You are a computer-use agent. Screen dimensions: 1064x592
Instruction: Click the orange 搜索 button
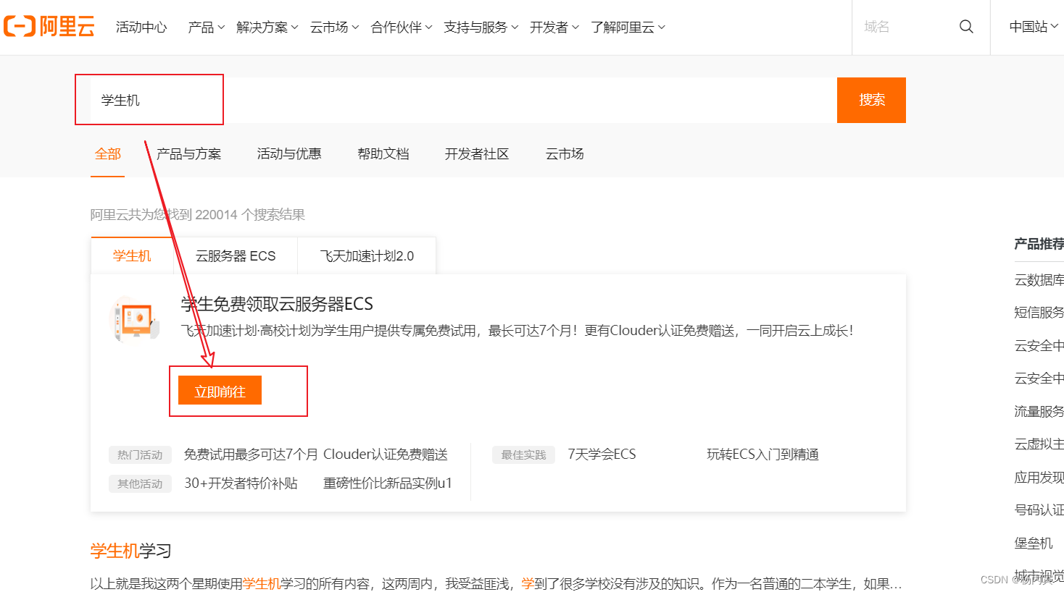[x=871, y=100]
